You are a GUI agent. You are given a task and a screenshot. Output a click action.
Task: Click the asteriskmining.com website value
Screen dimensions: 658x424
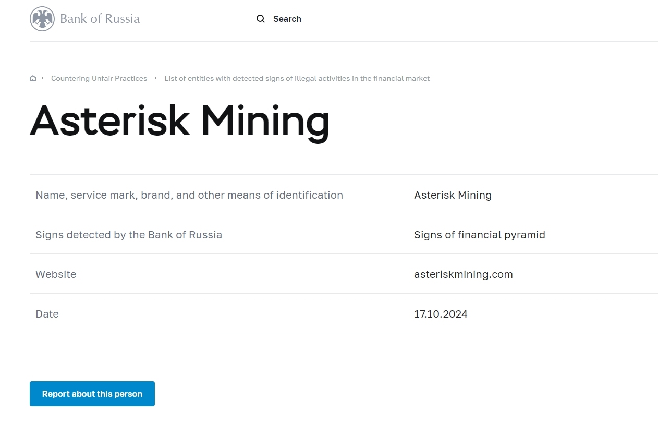[463, 275]
